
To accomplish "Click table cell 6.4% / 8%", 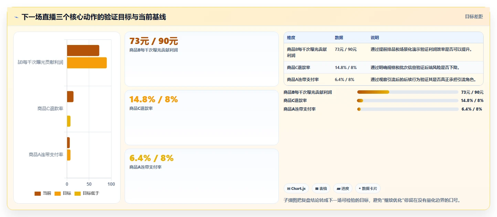I will [x=345, y=80].
